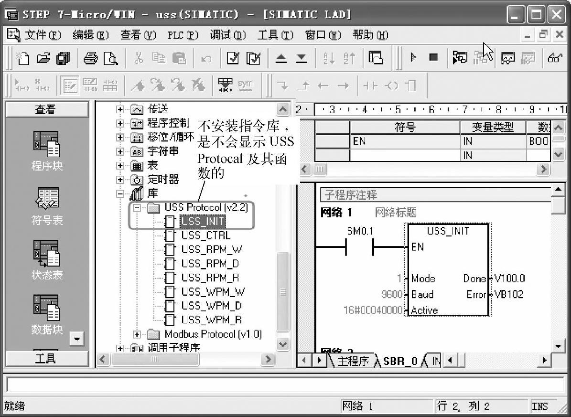
Task: Select USS_RPM_W in the library tree
Action: (212, 249)
